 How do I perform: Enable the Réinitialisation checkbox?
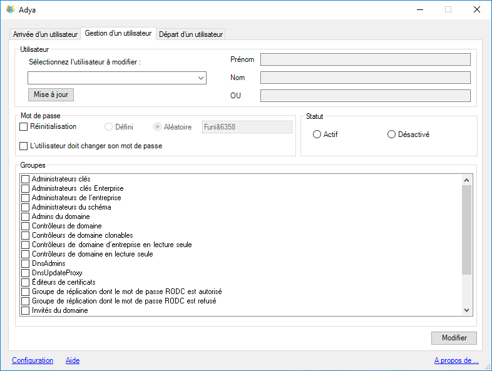pos(24,126)
